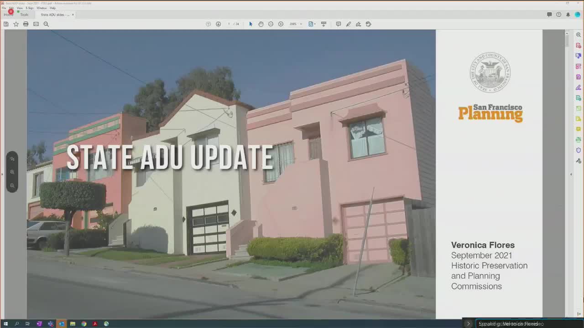Click the Print file icon
Viewport: 584px width, 328px height.
26,24
